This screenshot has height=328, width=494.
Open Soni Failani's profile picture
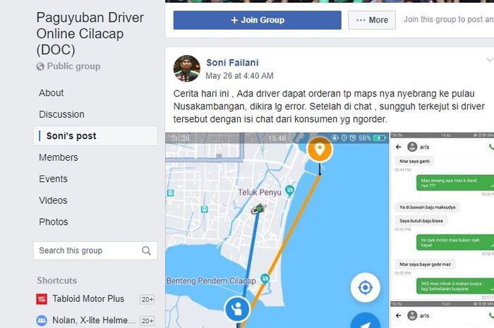[x=187, y=68]
